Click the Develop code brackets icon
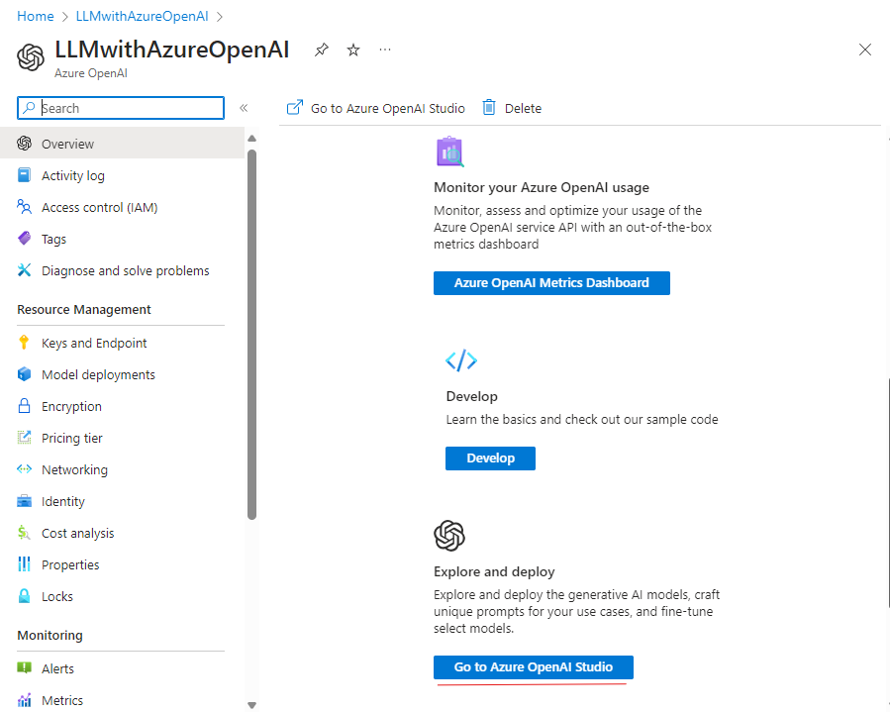 click(461, 360)
